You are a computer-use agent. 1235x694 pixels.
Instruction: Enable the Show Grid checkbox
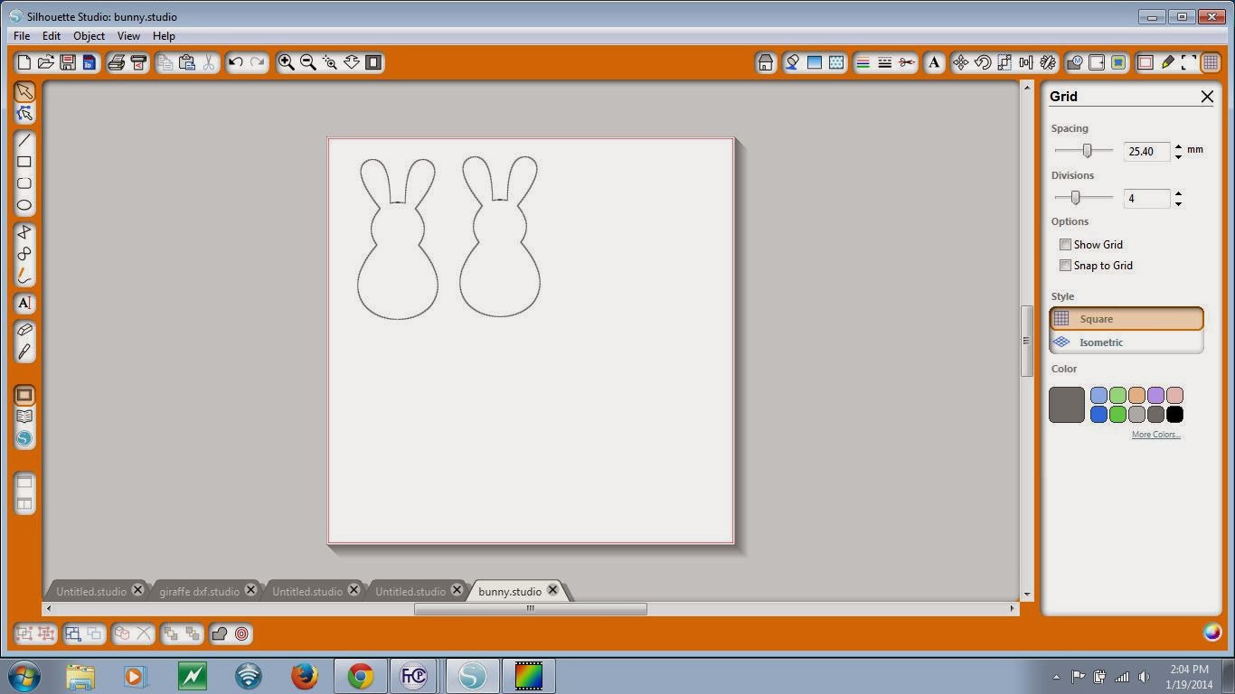point(1065,245)
